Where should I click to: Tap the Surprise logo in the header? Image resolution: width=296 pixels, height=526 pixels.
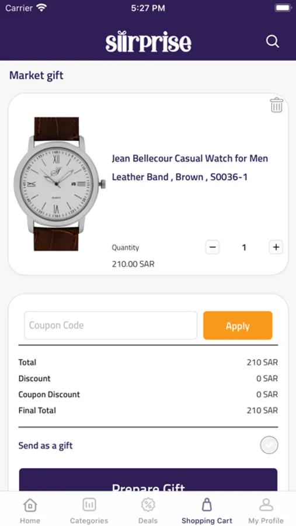click(x=148, y=41)
